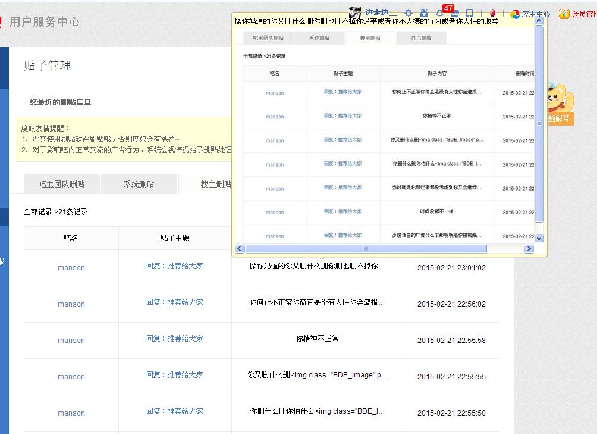597x434 pixels.
Task: Click the 2015-02-21 22:55:50 time cell
Action: [451, 413]
